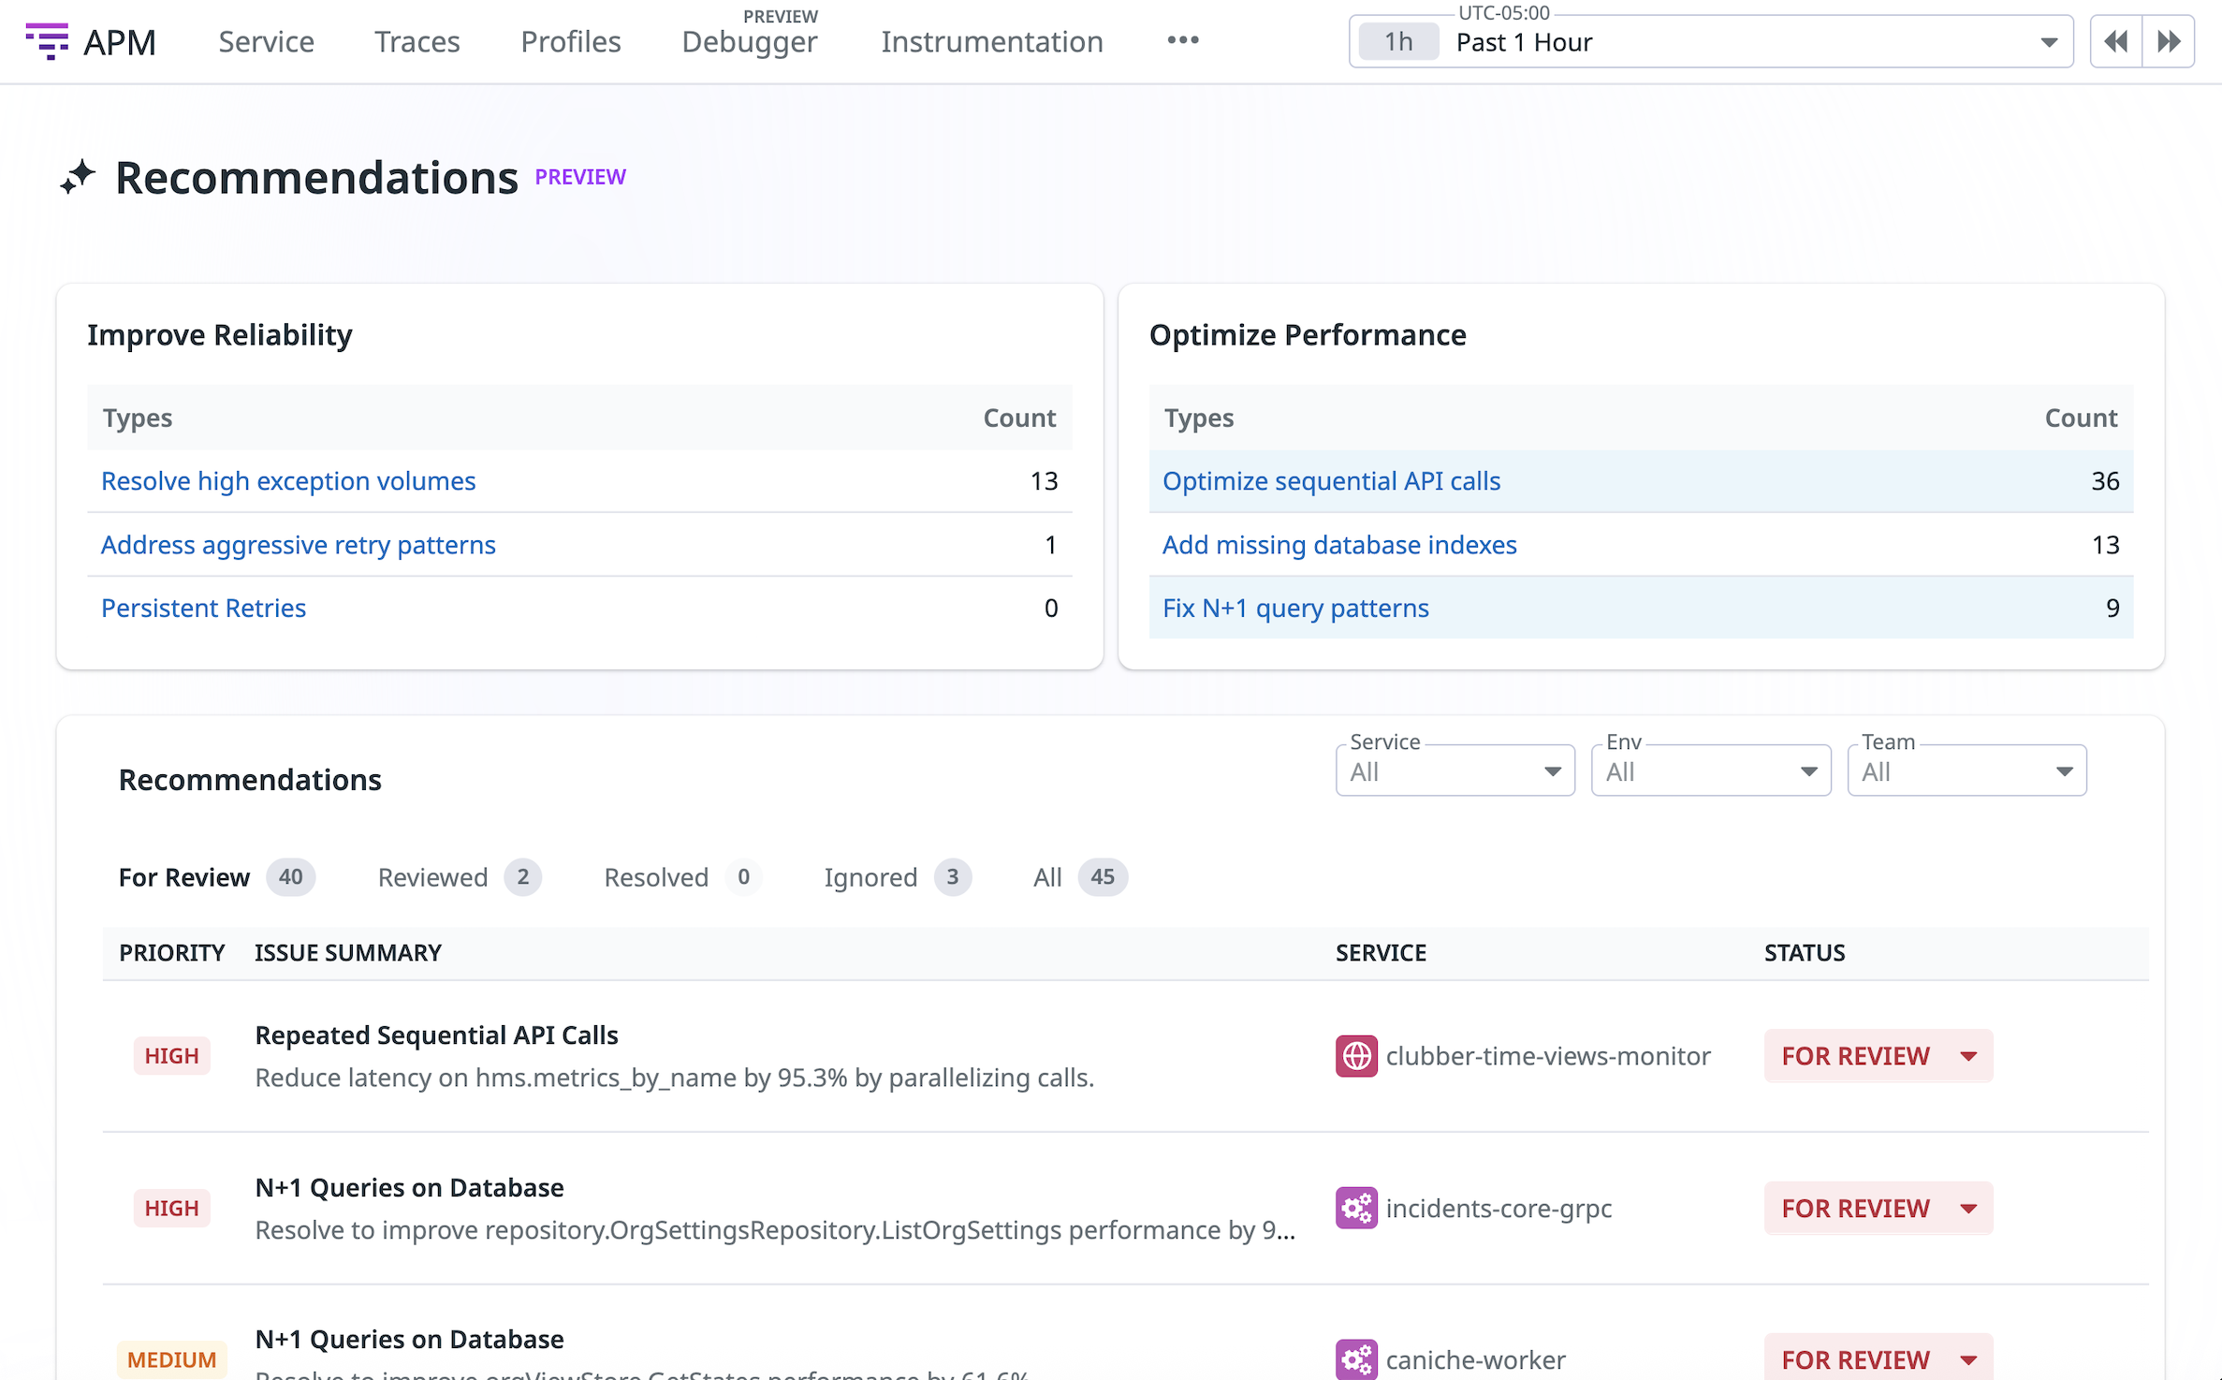Open the Repeated Sequential API Calls recommendation row
The width and height of the screenshot is (2222, 1380).
(436, 1035)
